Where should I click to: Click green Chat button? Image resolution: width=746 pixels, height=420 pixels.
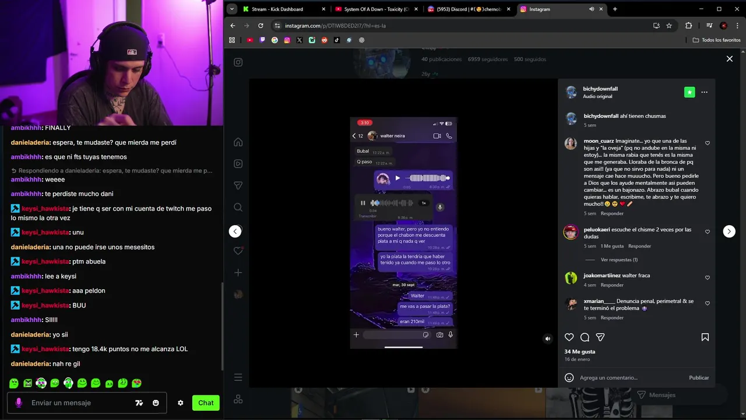(206, 402)
